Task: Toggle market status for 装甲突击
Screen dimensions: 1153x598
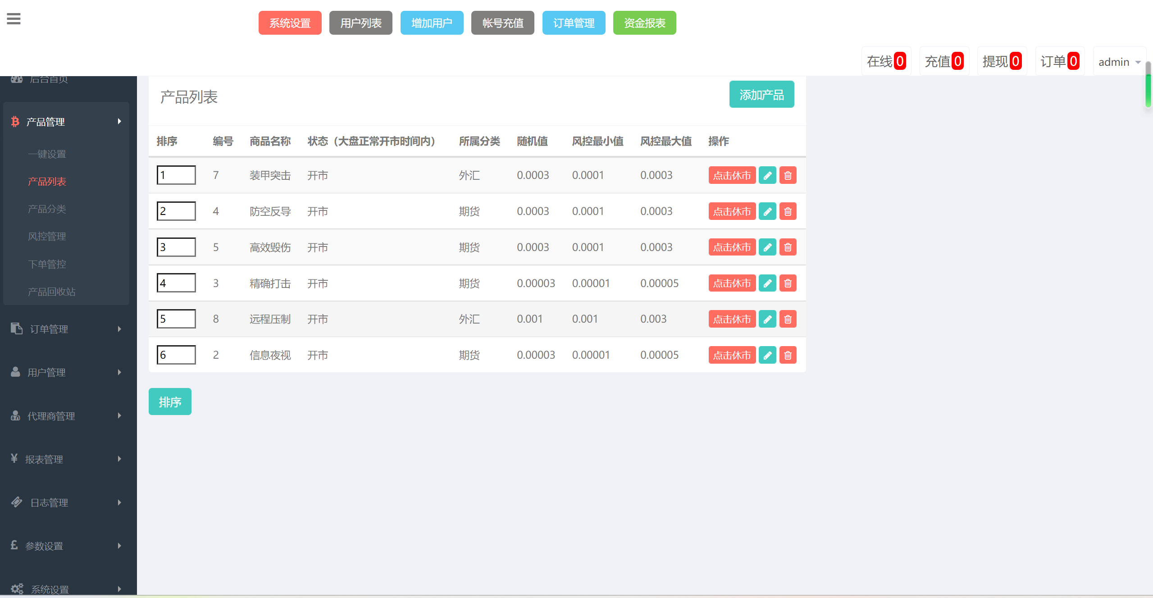Action: click(x=730, y=175)
